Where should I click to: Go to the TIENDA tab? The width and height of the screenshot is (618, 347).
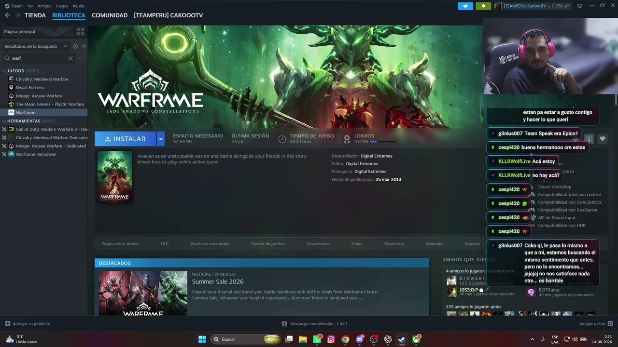(x=35, y=15)
